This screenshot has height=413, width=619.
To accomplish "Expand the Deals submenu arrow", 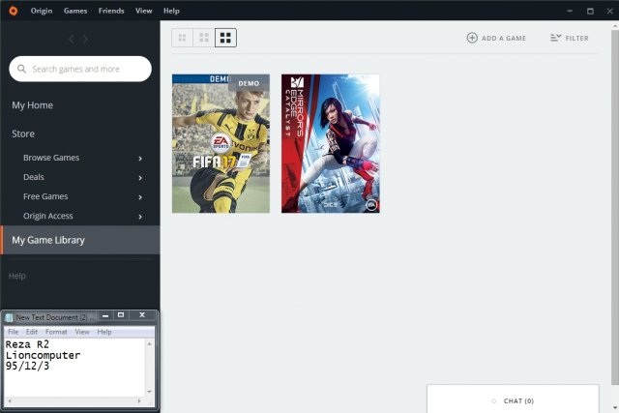I will pos(140,177).
